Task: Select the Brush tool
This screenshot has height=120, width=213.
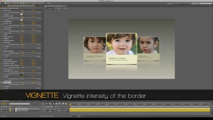Action: (x=30, y=3)
